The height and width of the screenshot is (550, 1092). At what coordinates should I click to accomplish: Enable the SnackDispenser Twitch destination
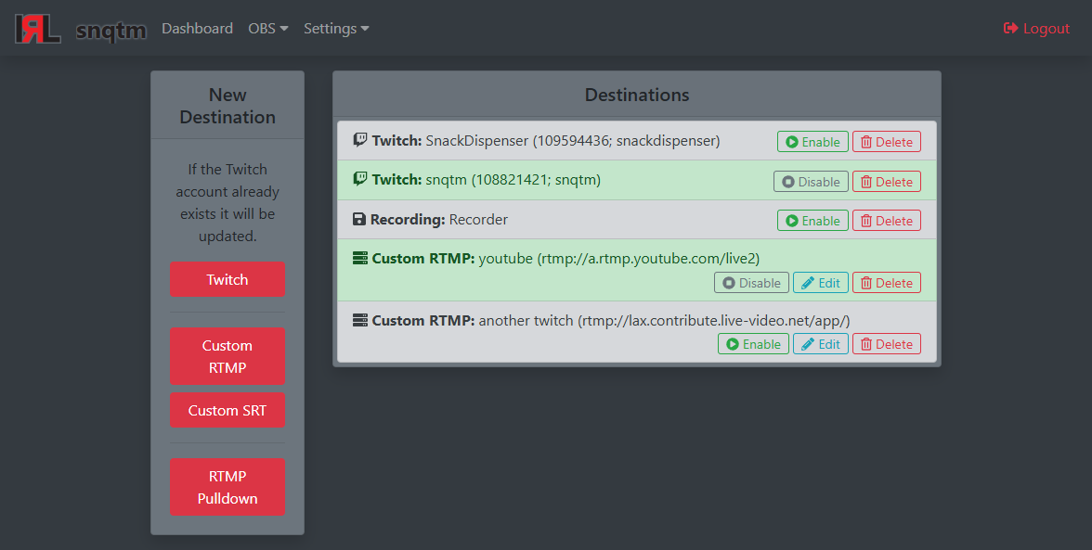point(812,142)
